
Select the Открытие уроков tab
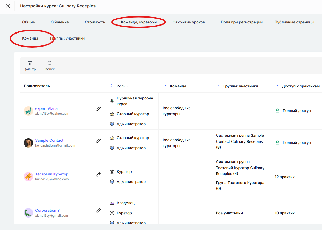[189, 22]
